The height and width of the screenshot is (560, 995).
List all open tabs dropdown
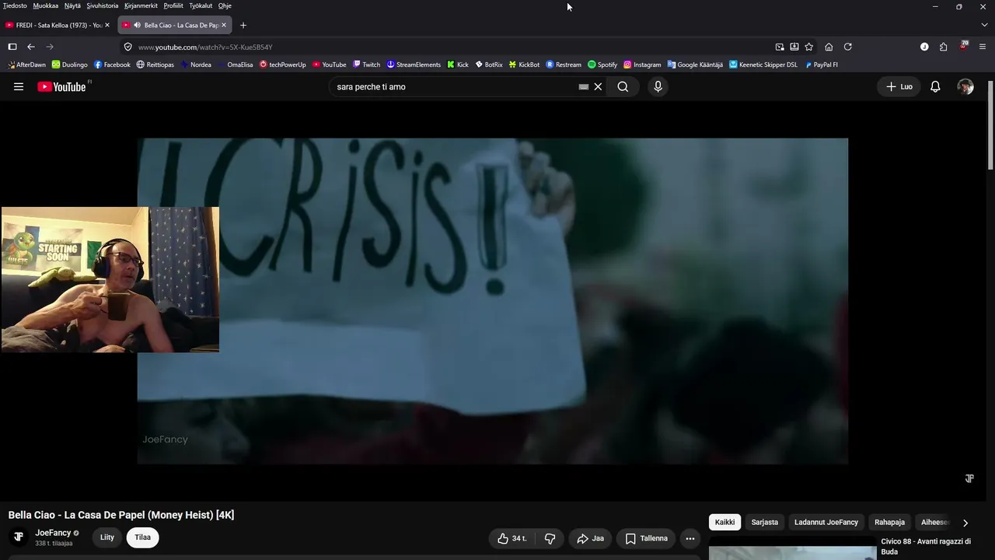(983, 25)
